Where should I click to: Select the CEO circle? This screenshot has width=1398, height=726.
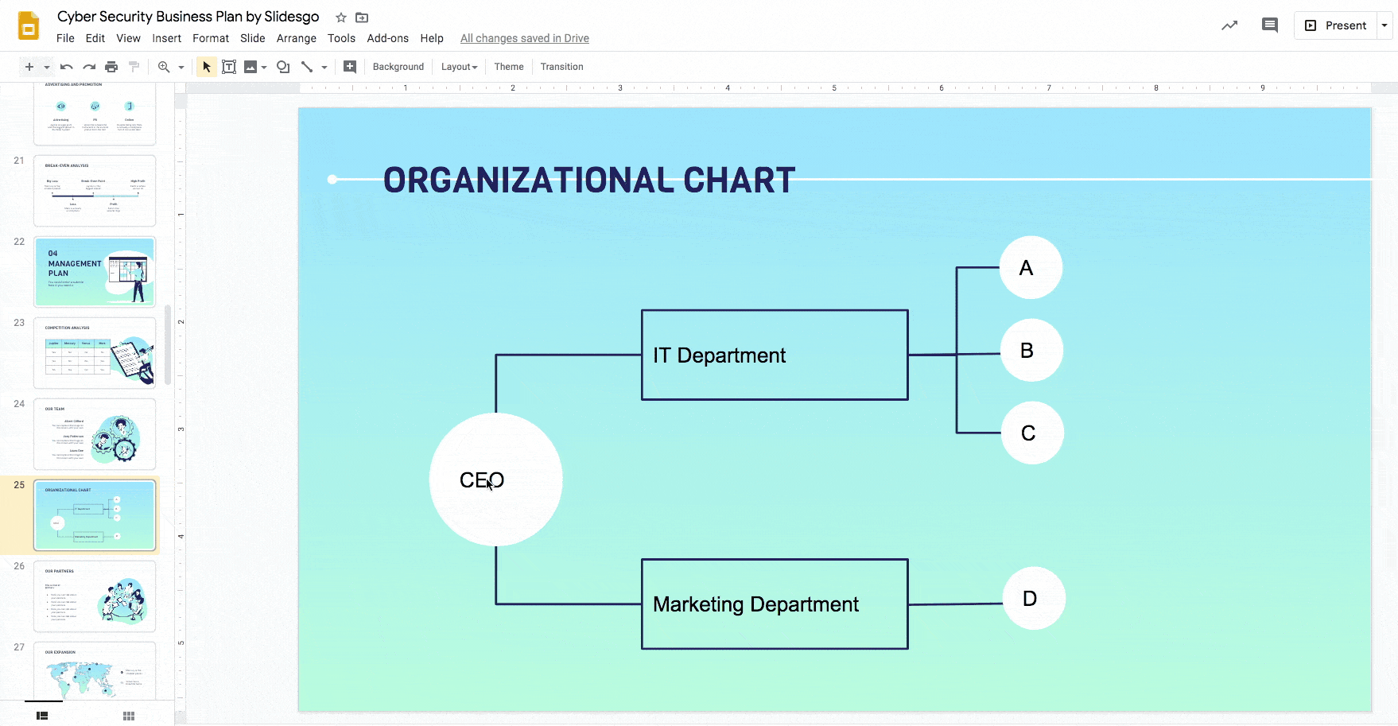[496, 479]
